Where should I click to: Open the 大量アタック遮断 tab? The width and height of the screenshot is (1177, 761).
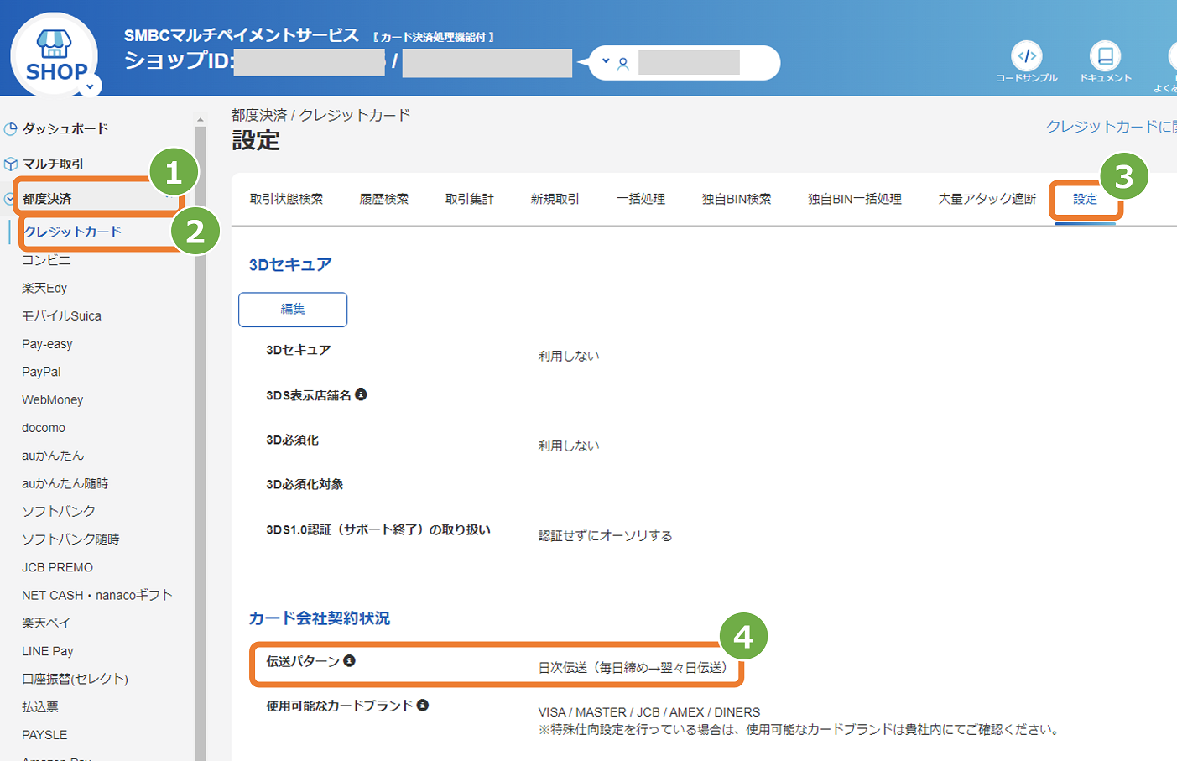(987, 199)
